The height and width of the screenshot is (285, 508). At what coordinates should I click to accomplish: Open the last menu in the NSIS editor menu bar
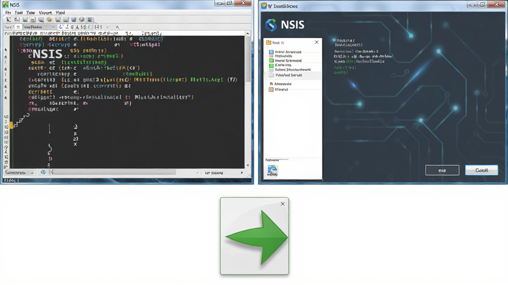[60, 12]
